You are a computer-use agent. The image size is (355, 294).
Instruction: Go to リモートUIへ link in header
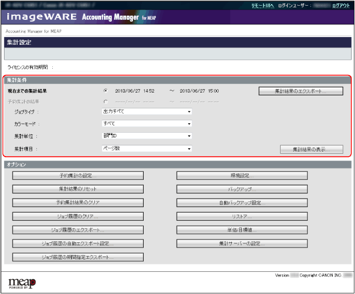pos(262,5)
